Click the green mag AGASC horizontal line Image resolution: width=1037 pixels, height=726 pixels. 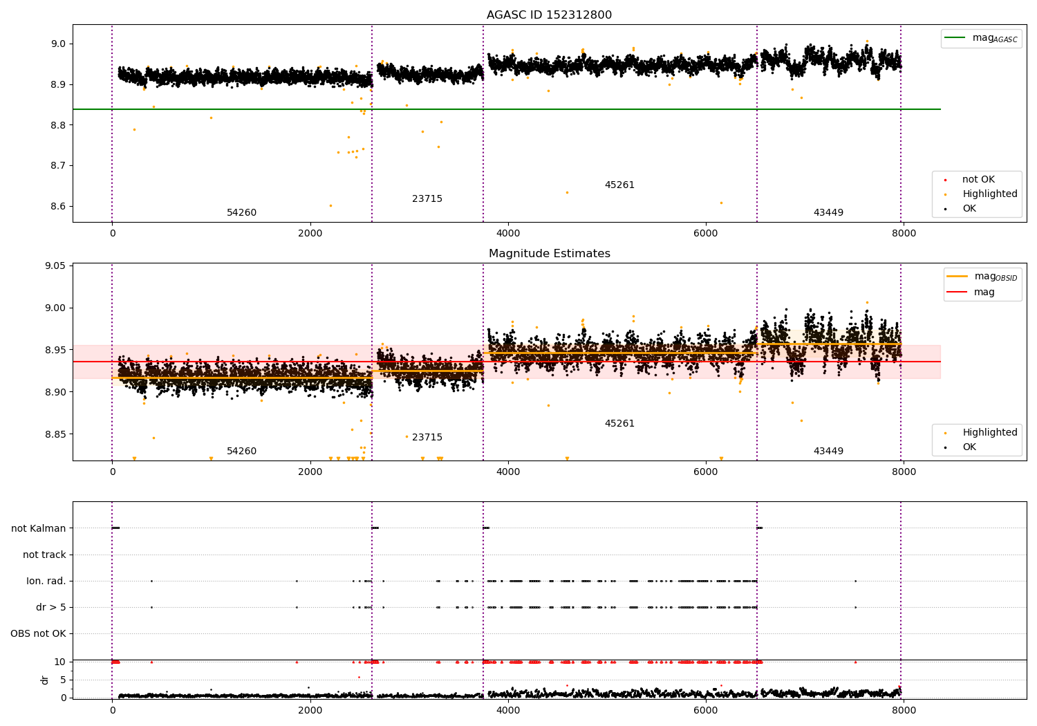point(506,109)
